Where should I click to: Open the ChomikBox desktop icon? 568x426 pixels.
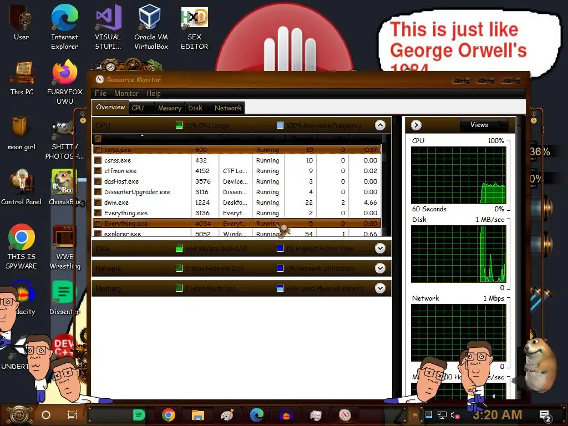pyautogui.click(x=64, y=187)
